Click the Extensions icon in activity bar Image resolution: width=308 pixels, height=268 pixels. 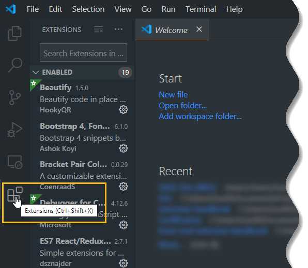15,194
